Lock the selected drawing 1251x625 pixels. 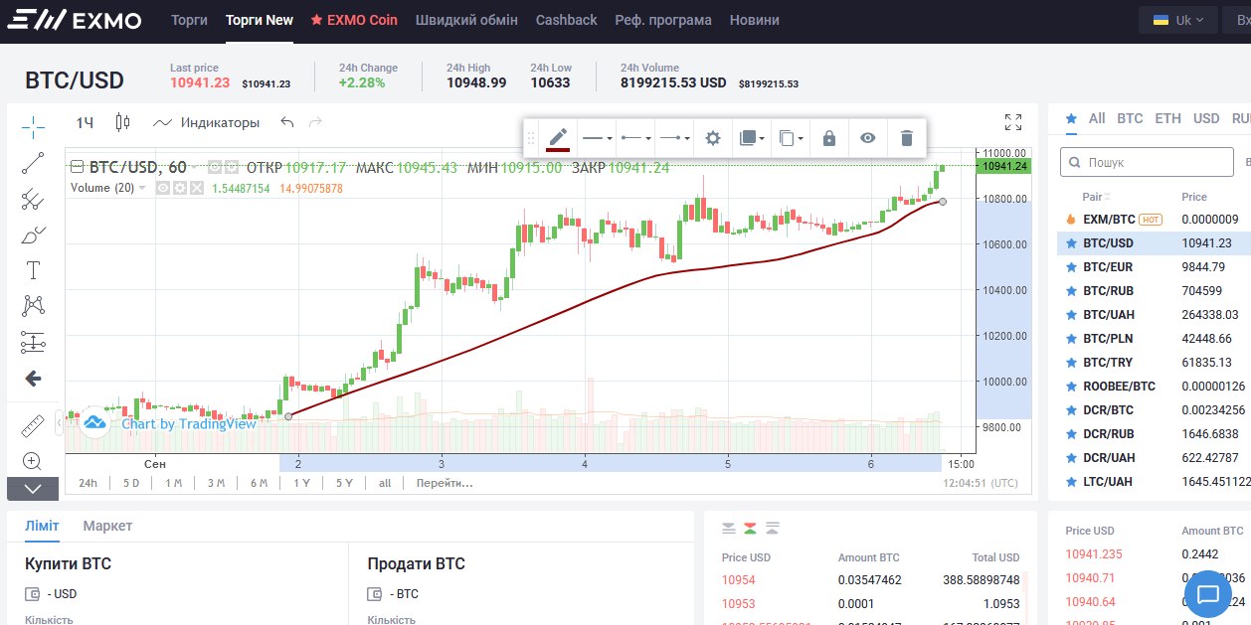[829, 138]
